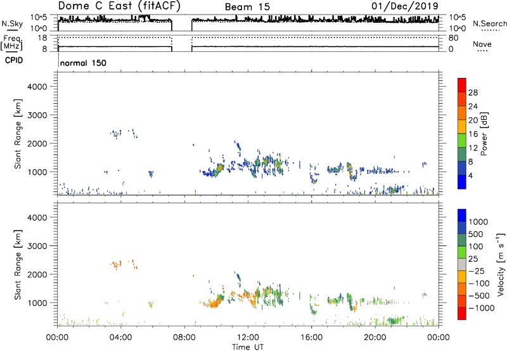Click the "1000" range tick of the velocity panel

pyautogui.click(x=37, y=303)
